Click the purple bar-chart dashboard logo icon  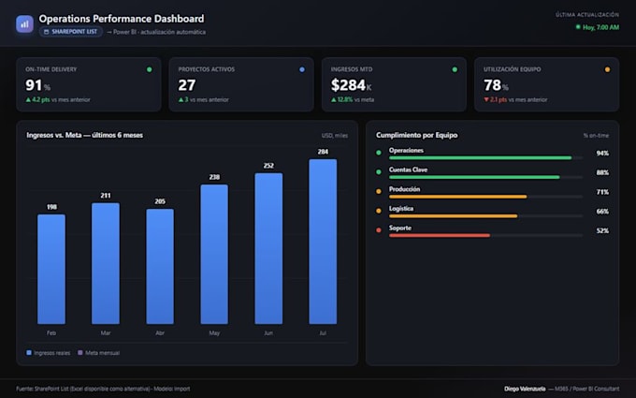click(x=24, y=24)
